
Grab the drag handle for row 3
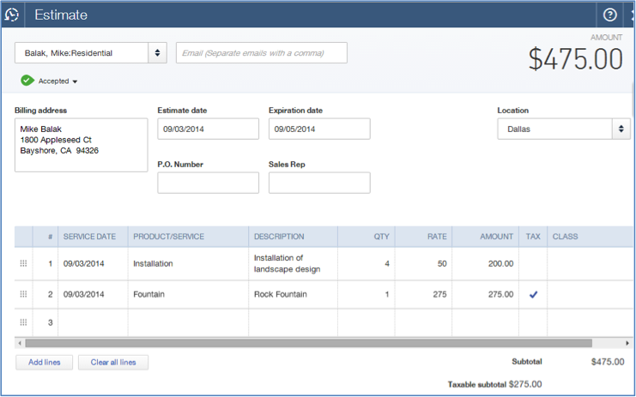pos(23,322)
